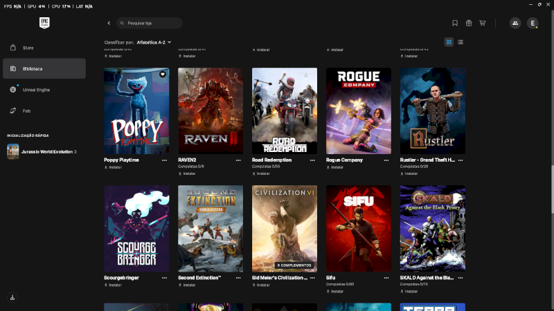Install Rogue Company
Viewport: 554px width, 311px height.
pyautogui.click(x=335, y=167)
